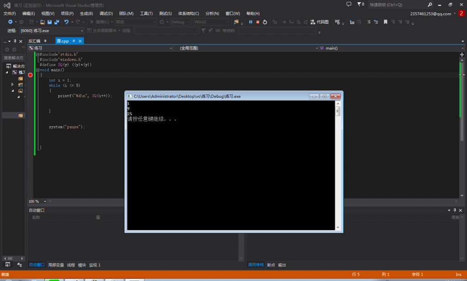467x281 pixels.
Task: Expand the collapsed folder node in Solution Explorer
Action: pos(12,85)
